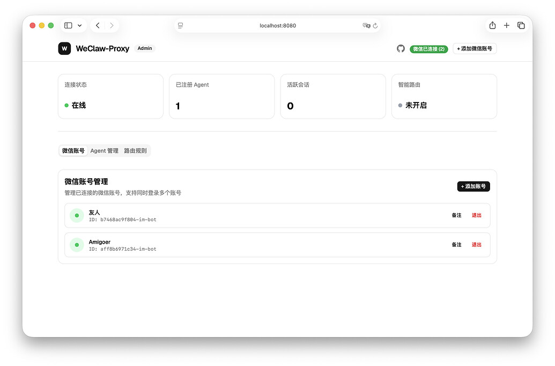Screen dimensions: 555x366
Task: Click the 微信已连接 (2) status badge
Action: (x=428, y=49)
